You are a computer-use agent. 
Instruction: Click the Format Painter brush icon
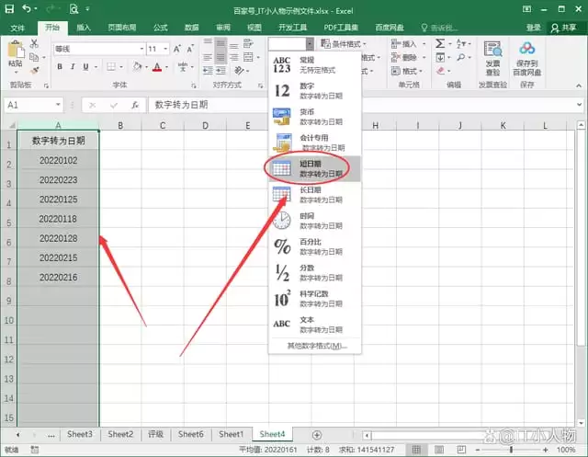point(35,70)
